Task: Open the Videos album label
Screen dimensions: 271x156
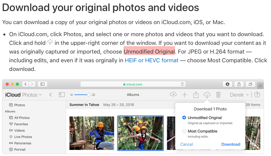Action: point(19,131)
